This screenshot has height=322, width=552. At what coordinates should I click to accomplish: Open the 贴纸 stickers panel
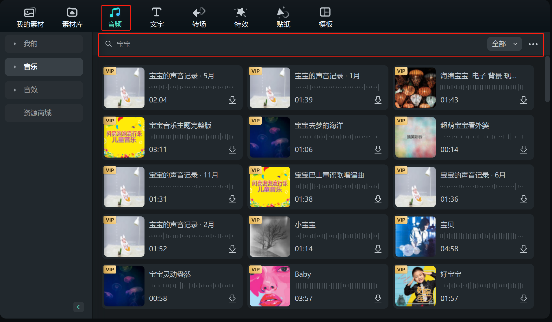click(x=283, y=17)
